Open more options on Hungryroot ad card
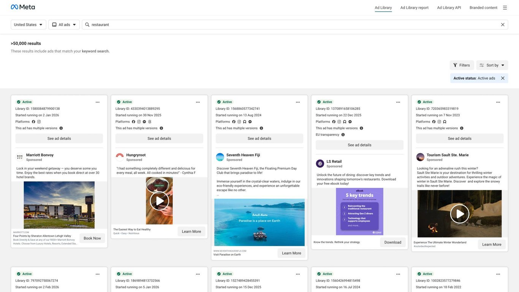This screenshot has width=519, height=292. [x=198, y=102]
